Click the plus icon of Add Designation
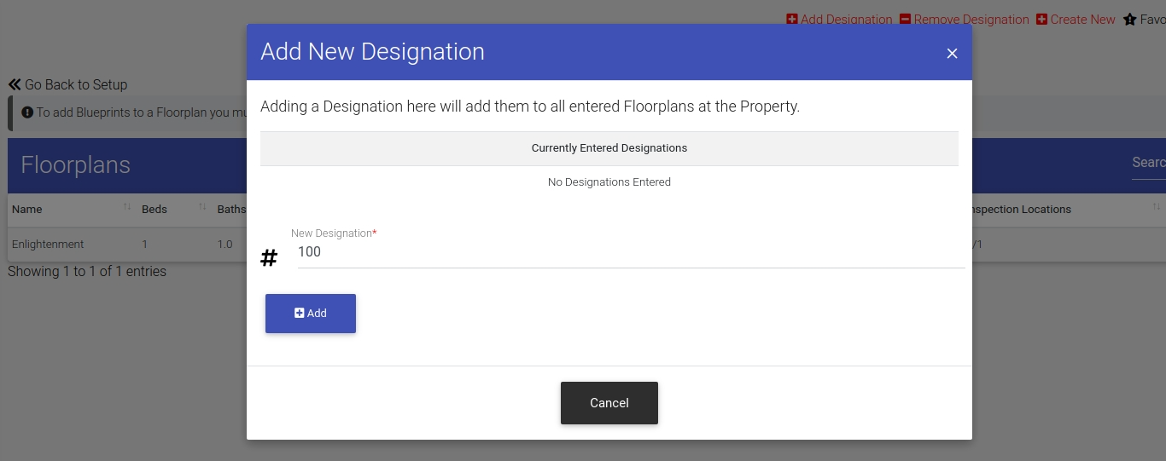The image size is (1166, 461). [792, 20]
